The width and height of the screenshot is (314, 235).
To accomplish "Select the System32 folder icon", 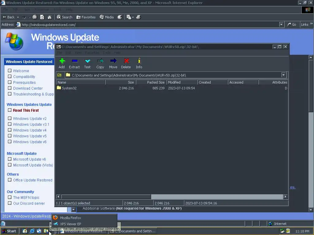I will (59, 88).
